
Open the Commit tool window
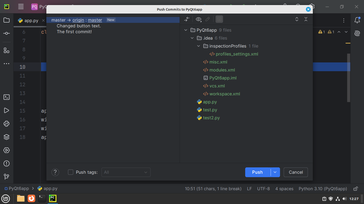pos(7,33)
